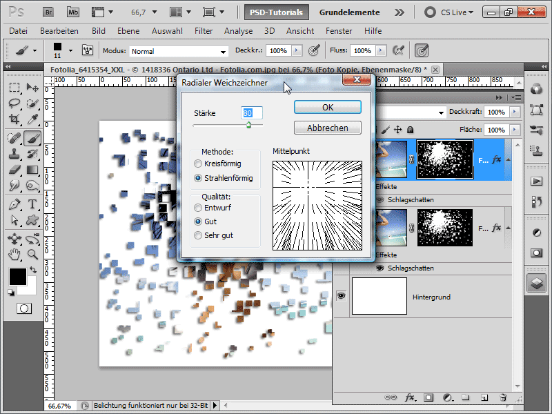Viewport: 552px width, 414px height.
Task: Open the Bearbeiten menu
Action: [59, 31]
